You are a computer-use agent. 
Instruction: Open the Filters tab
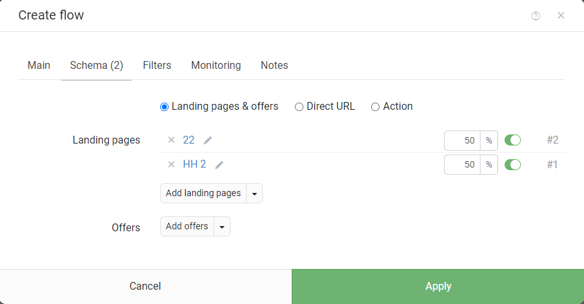coord(157,66)
